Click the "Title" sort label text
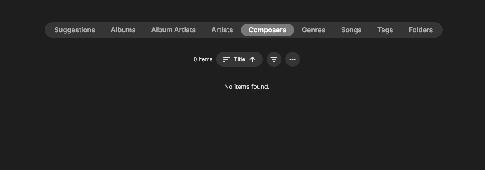Screen dimensions: 485x170 click(239, 59)
